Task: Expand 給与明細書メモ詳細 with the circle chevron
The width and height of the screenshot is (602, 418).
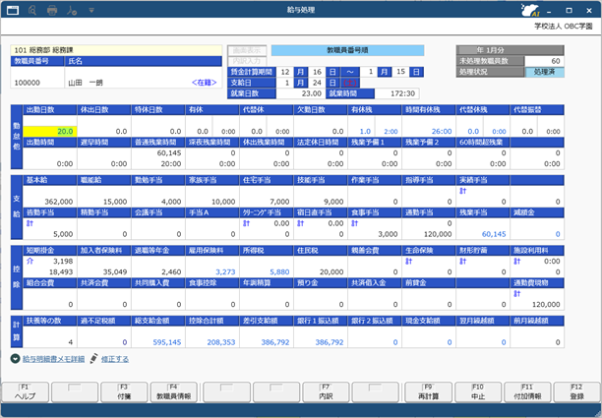Action: 15,359
